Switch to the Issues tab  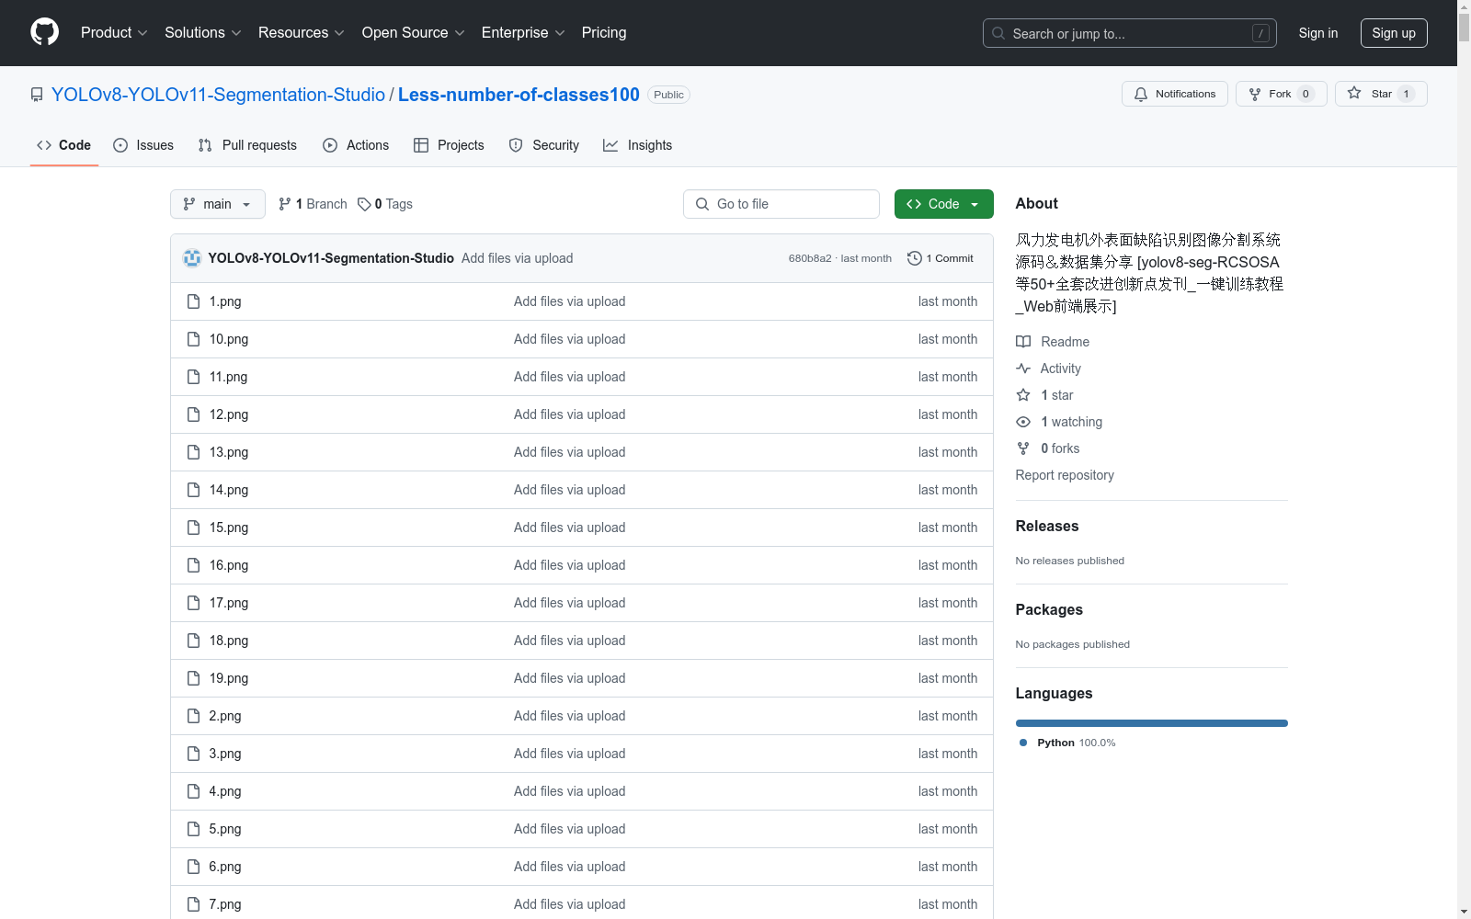tap(143, 145)
